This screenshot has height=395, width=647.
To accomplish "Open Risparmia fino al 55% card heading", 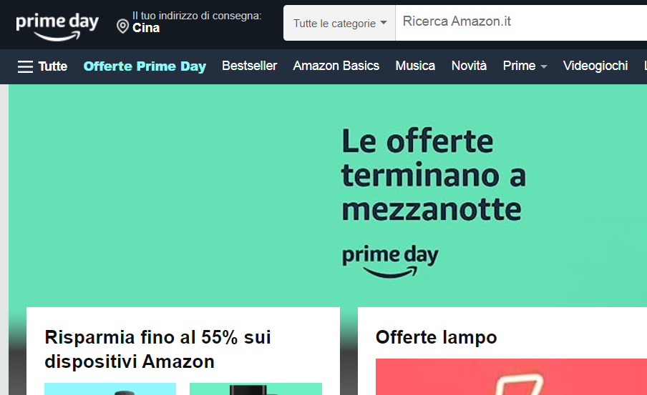I will coord(157,349).
